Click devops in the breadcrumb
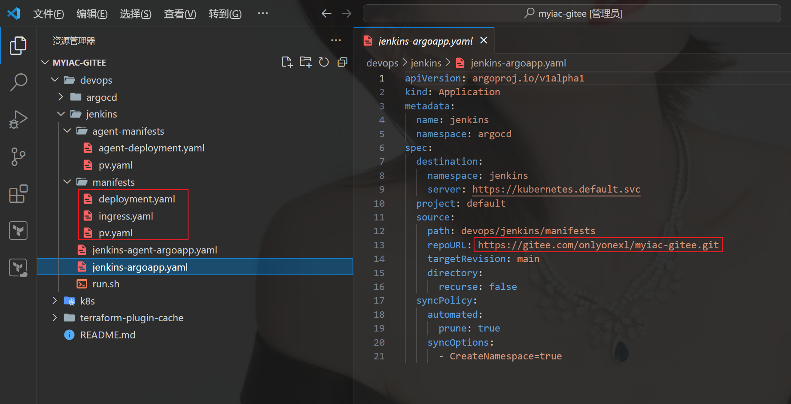The image size is (791, 404). 382,63
